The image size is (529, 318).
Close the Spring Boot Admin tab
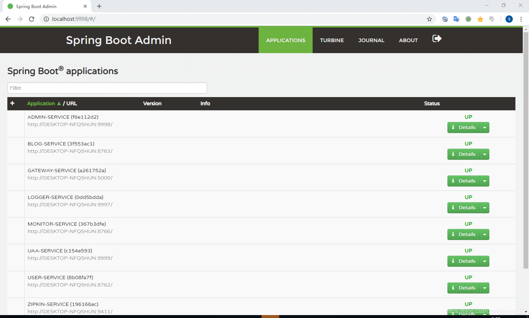[85, 6]
